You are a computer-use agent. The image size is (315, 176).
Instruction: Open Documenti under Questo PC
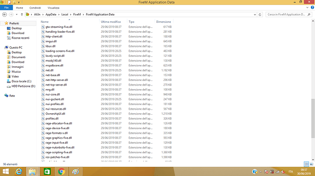(x=18, y=57)
